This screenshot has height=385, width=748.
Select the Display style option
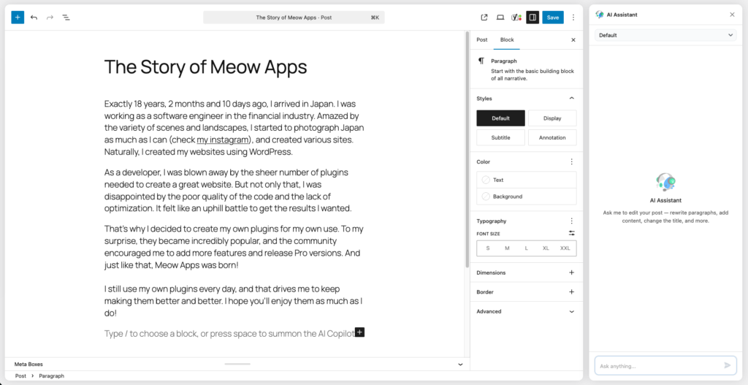tap(552, 118)
